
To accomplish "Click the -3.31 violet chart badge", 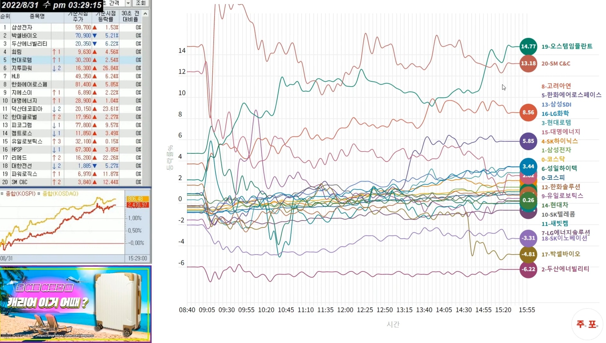I will click(528, 238).
